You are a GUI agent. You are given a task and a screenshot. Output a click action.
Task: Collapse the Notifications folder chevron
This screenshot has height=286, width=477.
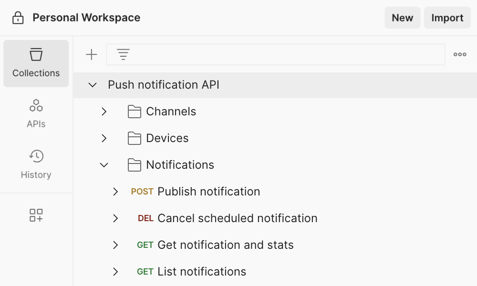click(x=104, y=165)
